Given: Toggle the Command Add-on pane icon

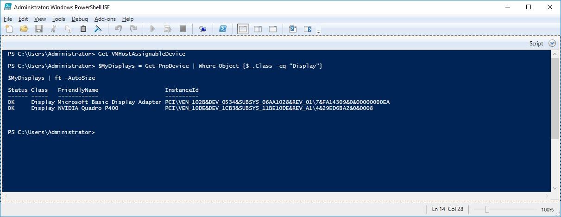Looking at the screenshot, I should [x=307, y=29].
